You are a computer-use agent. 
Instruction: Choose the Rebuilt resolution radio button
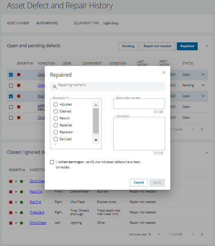(x=55, y=118)
